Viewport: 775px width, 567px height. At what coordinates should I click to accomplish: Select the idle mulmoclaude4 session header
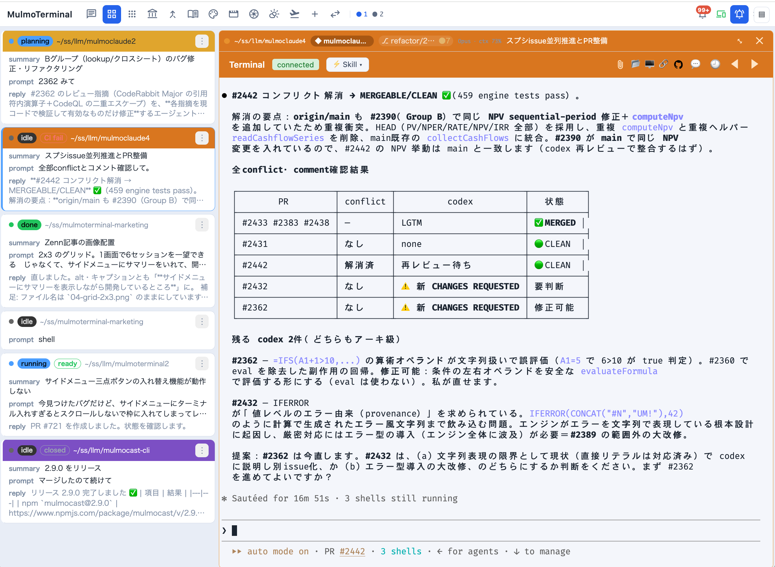108,138
